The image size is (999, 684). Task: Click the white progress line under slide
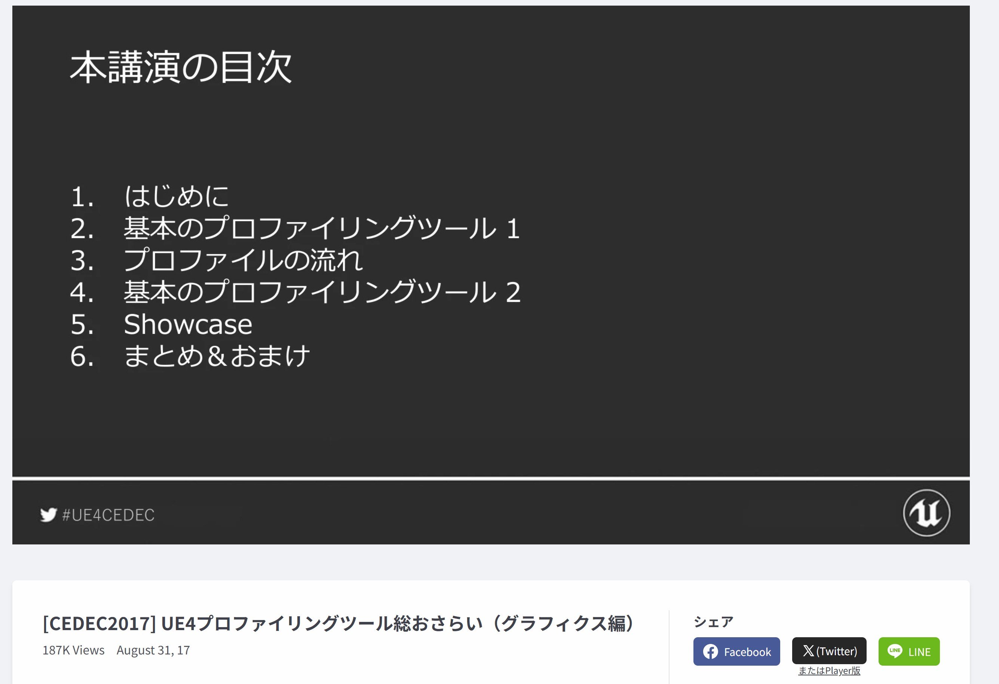click(490, 479)
